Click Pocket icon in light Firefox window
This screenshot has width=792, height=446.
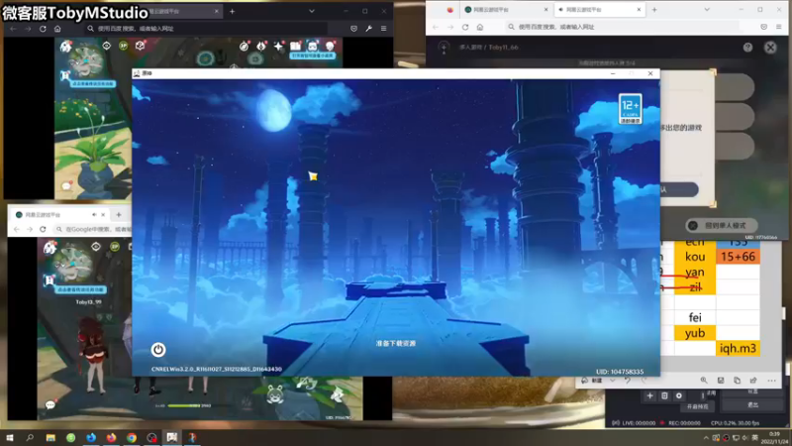click(763, 27)
